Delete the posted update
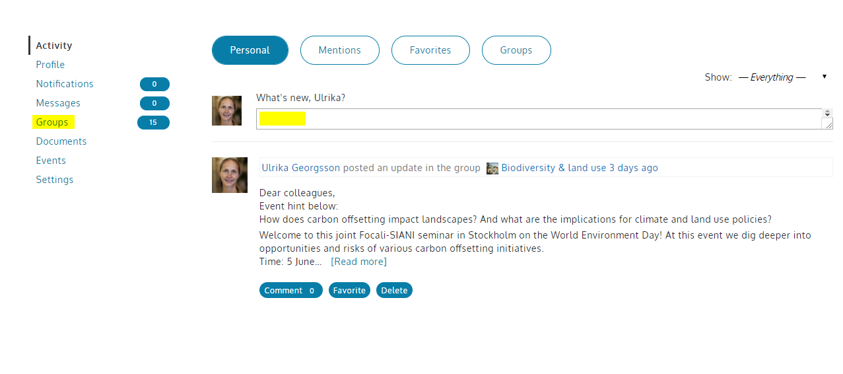This screenshot has height=374, width=843. (394, 290)
